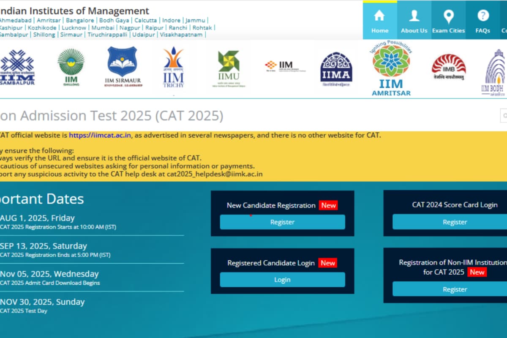Click the small orange IIM logo

click(285, 66)
